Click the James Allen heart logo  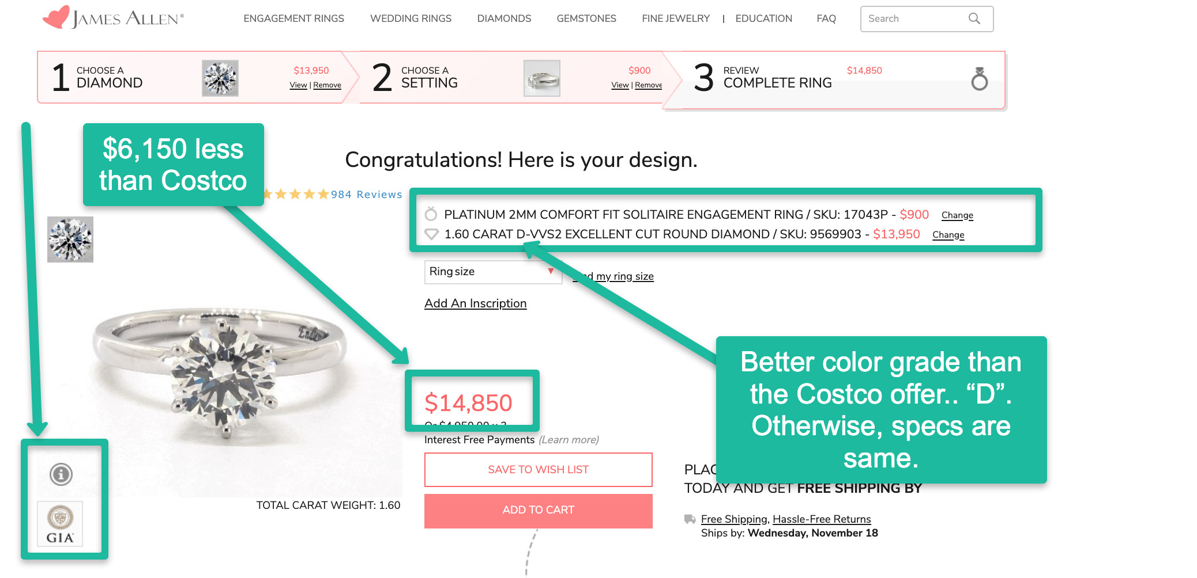pos(56,18)
